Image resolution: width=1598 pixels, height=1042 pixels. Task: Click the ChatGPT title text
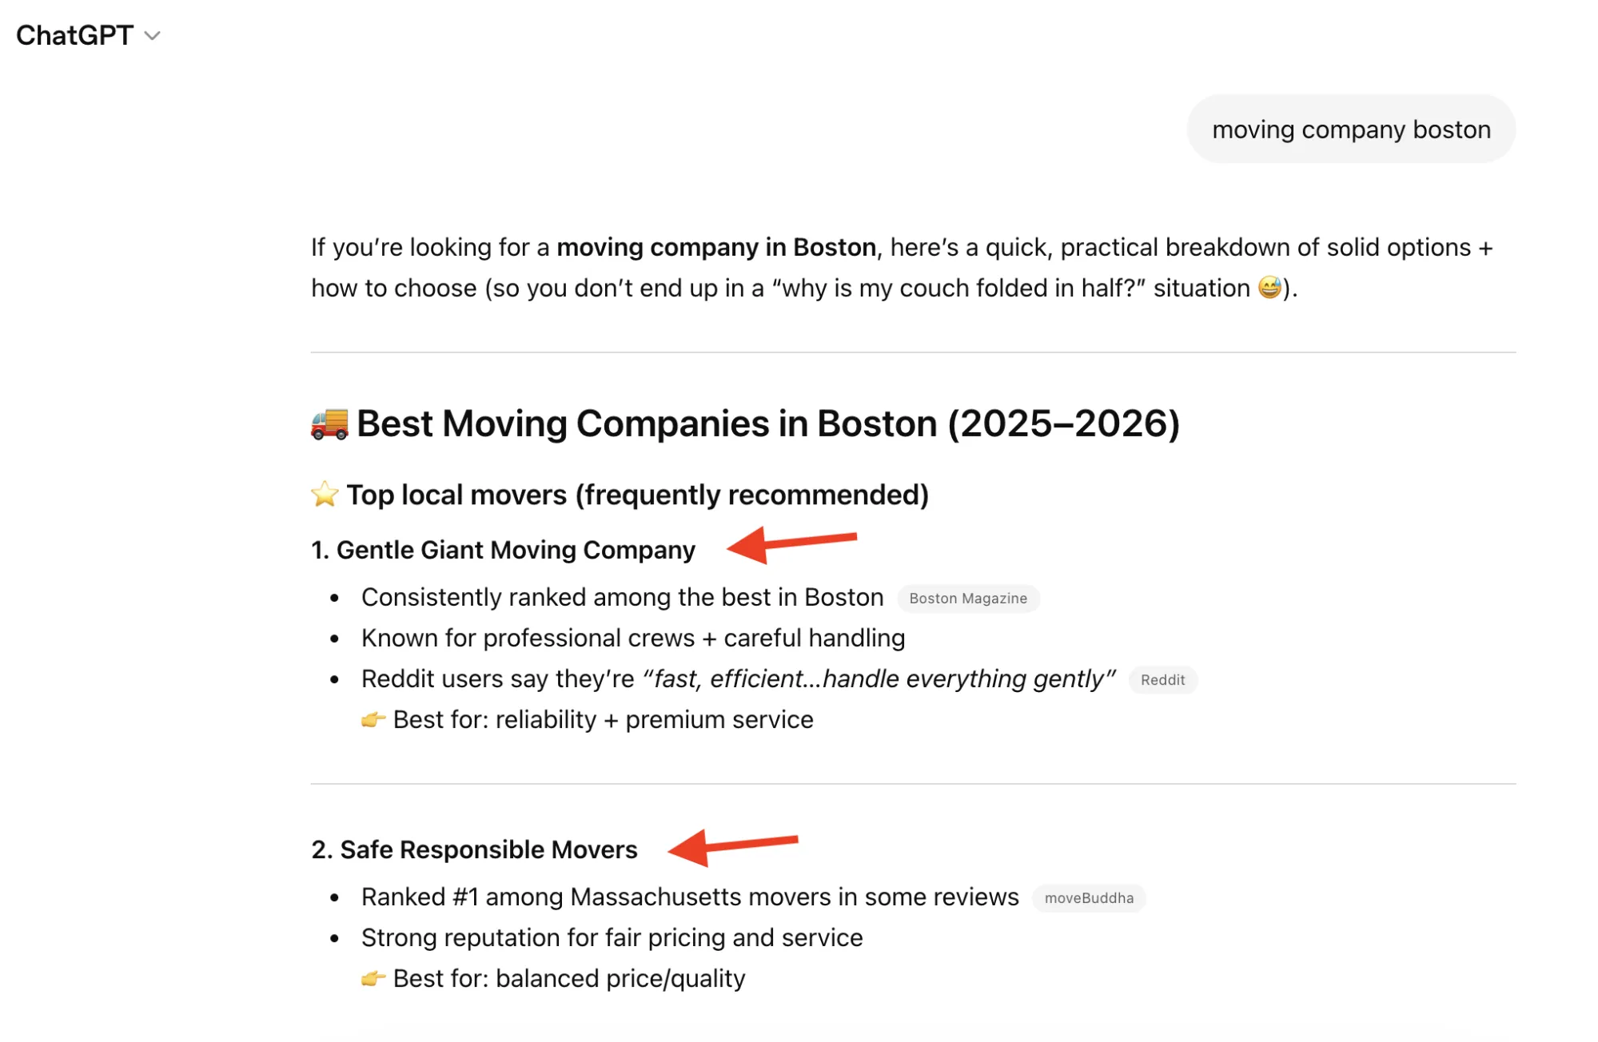click(x=74, y=36)
